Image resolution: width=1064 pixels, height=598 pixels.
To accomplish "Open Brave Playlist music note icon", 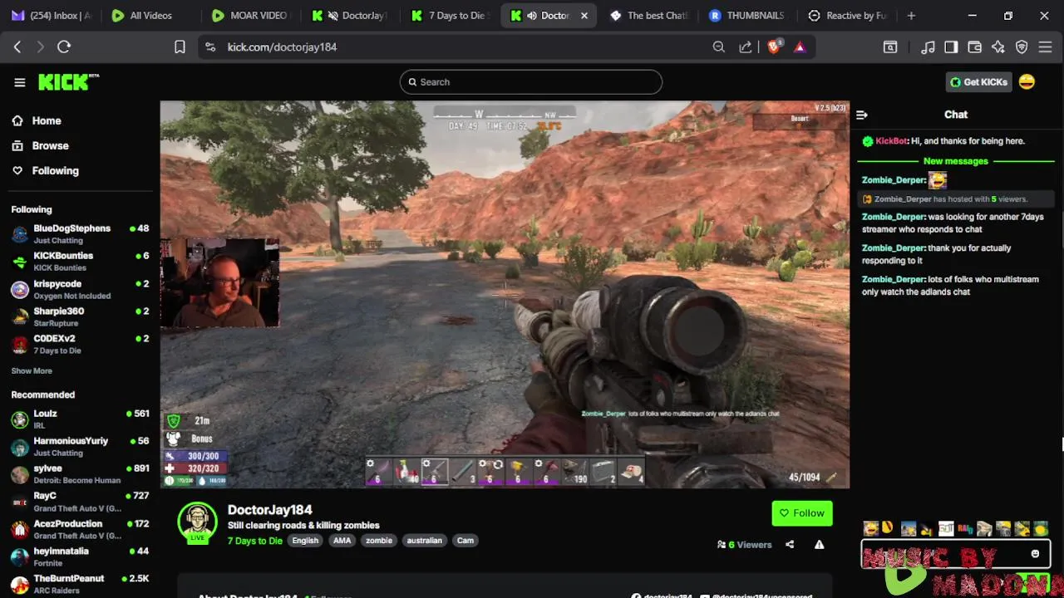I will click(929, 47).
